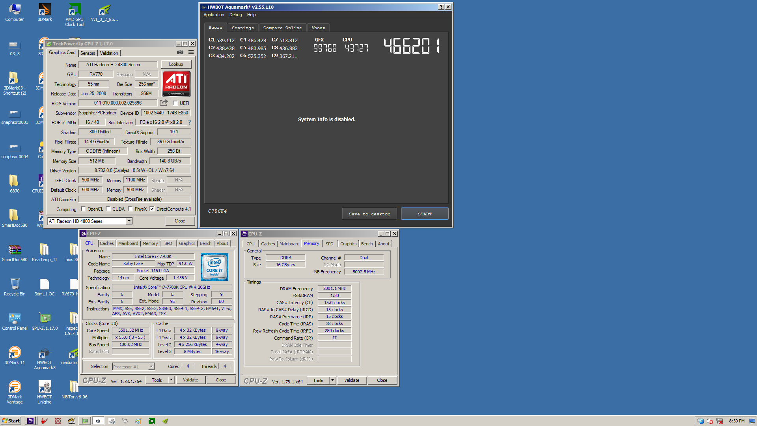
Task: Open the Windows Start menu
Action: [x=11, y=421]
